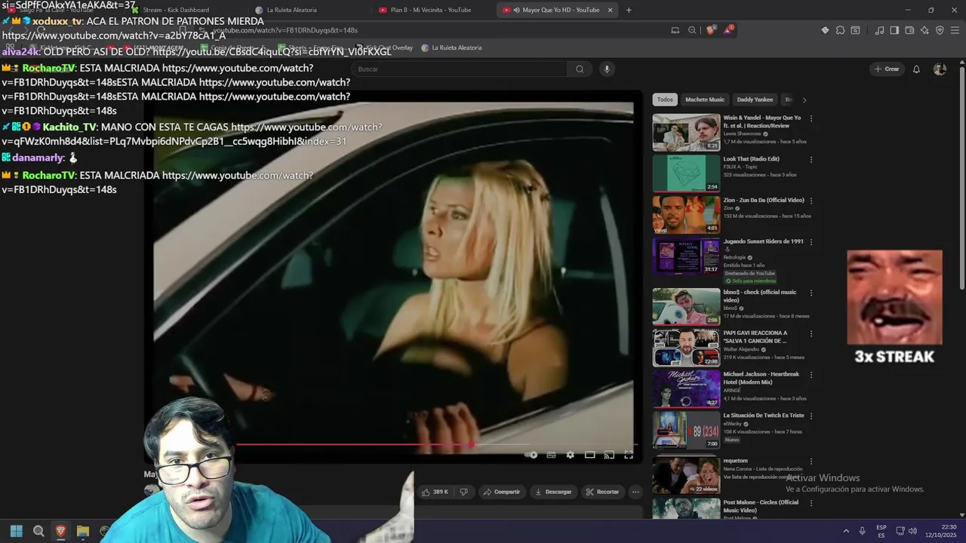966x543 pixels.
Task: Like the video showing 389 K
Action: [x=435, y=492]
